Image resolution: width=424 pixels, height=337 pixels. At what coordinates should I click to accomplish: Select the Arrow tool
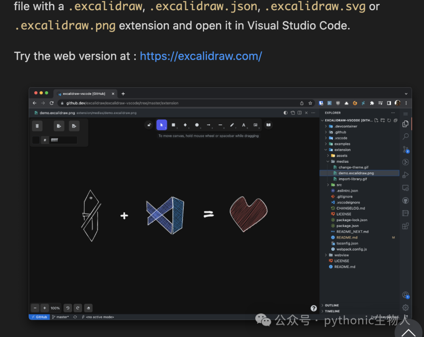[208, 125]
